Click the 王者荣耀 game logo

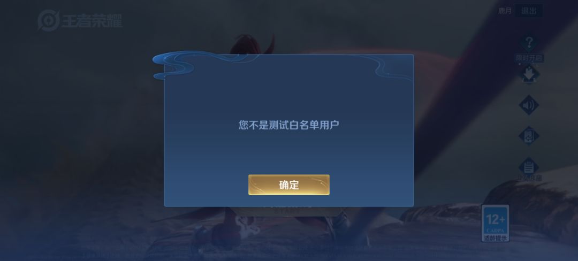(80, 20)
